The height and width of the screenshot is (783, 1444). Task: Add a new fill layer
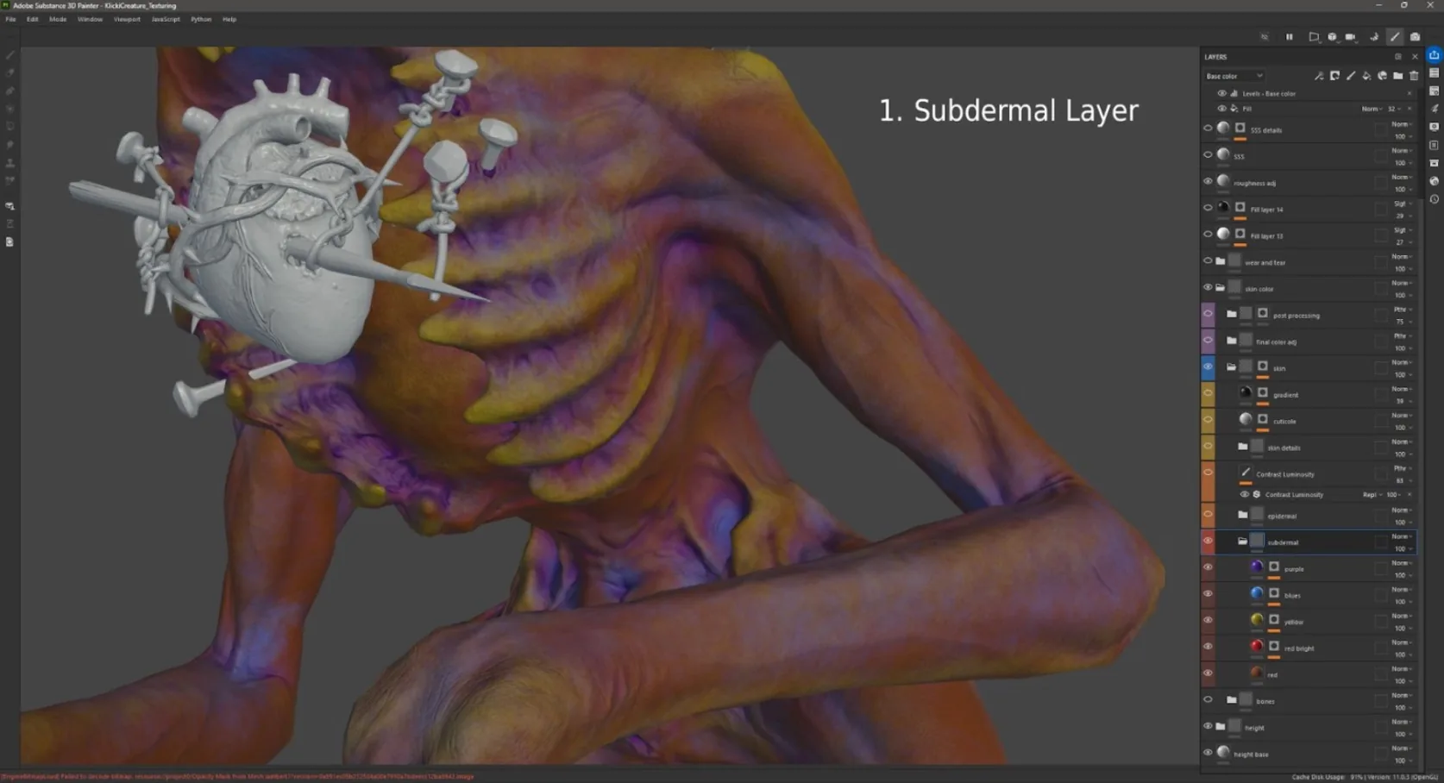click(1366, 76)
